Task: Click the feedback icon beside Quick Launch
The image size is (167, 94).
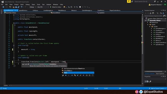Action: pyautogui.click(x=132, y=1)
